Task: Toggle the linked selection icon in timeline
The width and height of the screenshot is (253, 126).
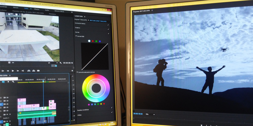Action: point(3,82)
